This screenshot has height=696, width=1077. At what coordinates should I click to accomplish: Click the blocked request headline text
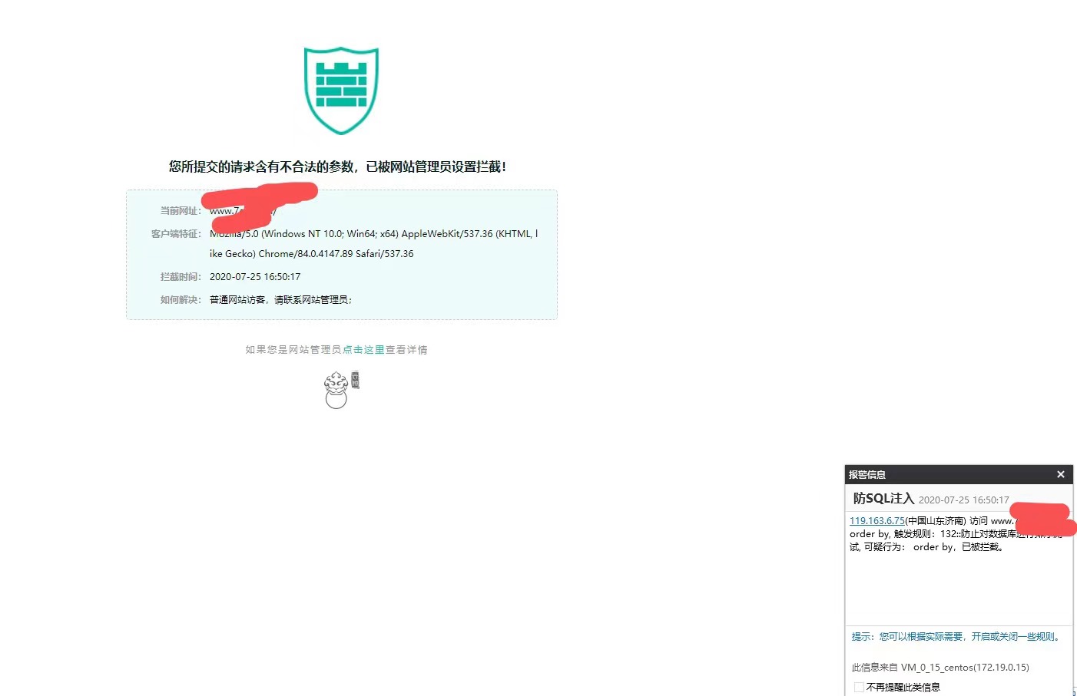337,167
